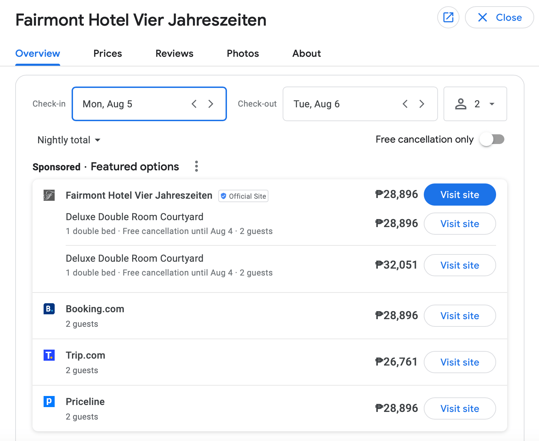539x441 pixels.
Task: Move check-out date one day earlier
Action: [405, 104]
